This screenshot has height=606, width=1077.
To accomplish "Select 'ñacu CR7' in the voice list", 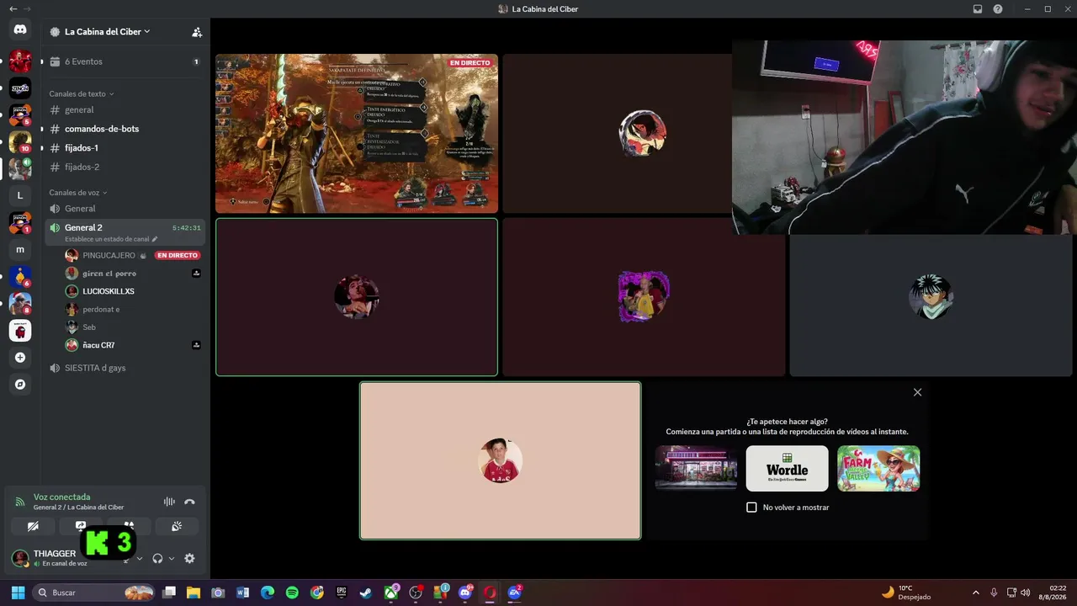I will point(133,345).
